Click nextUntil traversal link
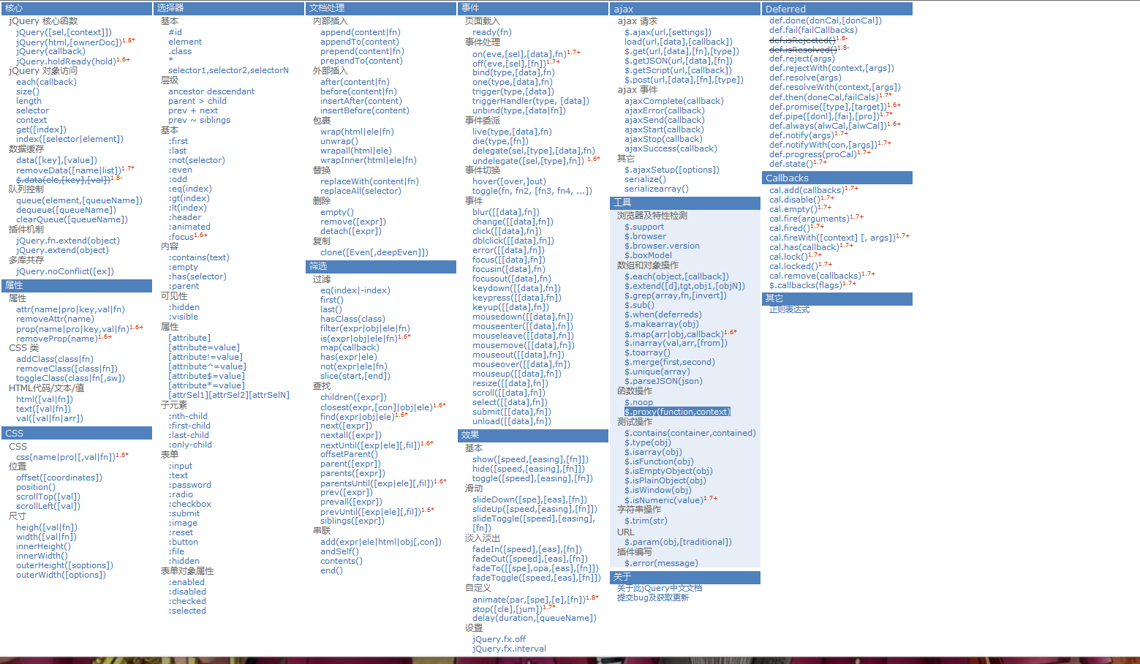 [x=370, y=445]
